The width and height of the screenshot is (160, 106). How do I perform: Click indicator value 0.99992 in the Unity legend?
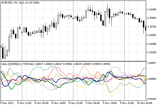[106, 64]
